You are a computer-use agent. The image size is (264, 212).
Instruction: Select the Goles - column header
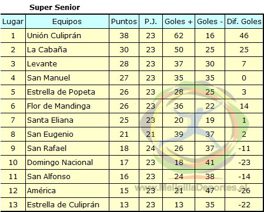pos(210,22)
